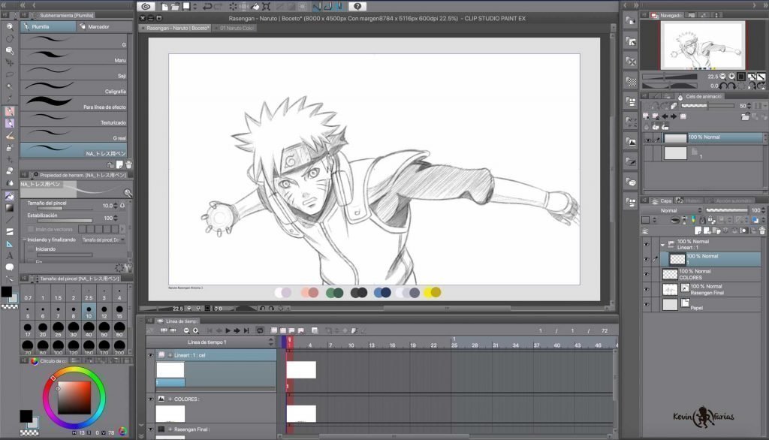The image size is (769, 440).
Task: Select the Para línea de efecto sub tool
Action: click(x=74, y=104)
